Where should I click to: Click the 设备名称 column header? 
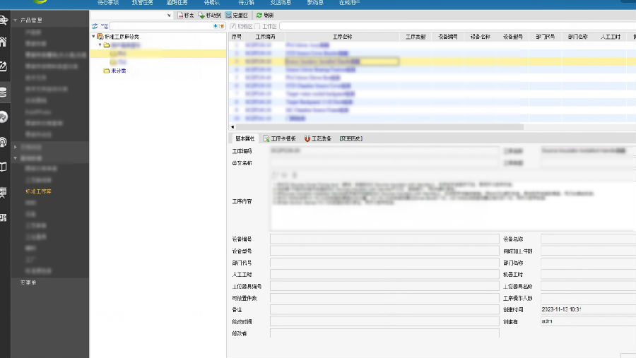(x=481, y=37)
